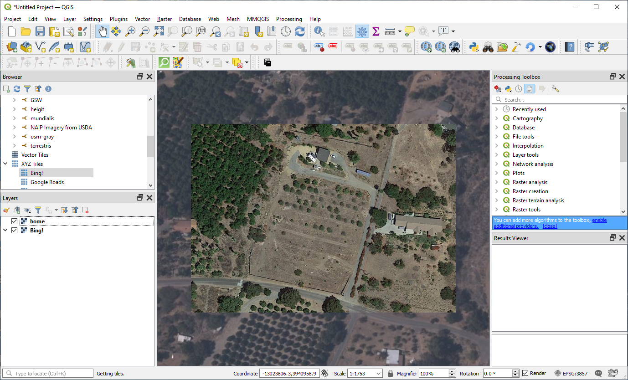The image size is (628, 380).
Task: Toggle visibility of the home layer
Action: [14, 221]
